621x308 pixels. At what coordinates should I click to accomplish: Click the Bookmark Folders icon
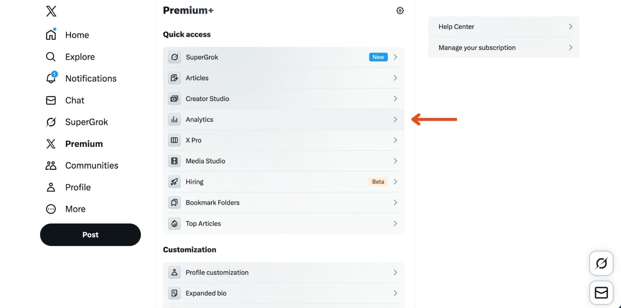pos(175,203)
